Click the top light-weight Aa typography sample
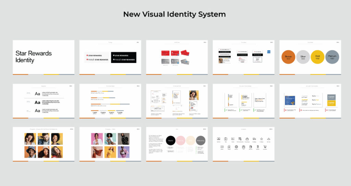This screenshot has width=351, height=186. point(37,94)
